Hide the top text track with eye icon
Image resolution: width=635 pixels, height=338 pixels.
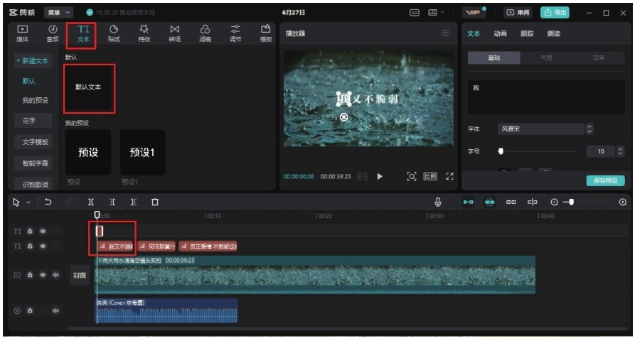(x=43, y=231)
